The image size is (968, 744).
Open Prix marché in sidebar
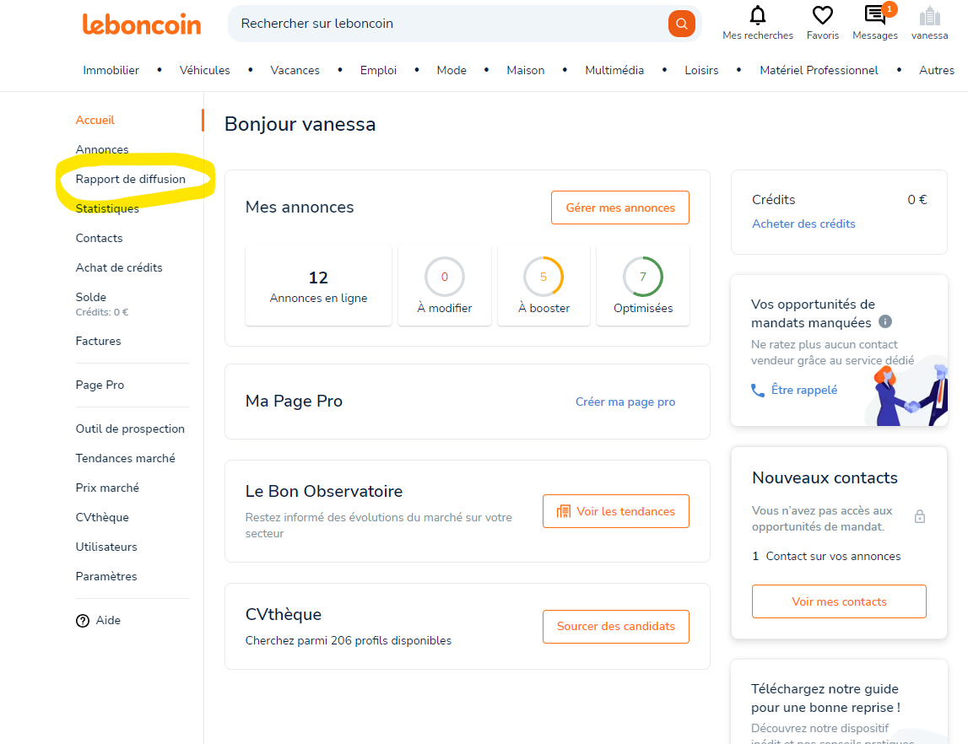107,488
